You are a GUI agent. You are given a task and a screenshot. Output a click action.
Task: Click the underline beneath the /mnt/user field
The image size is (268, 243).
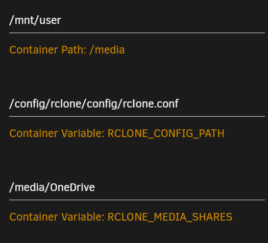coord(137,33)
